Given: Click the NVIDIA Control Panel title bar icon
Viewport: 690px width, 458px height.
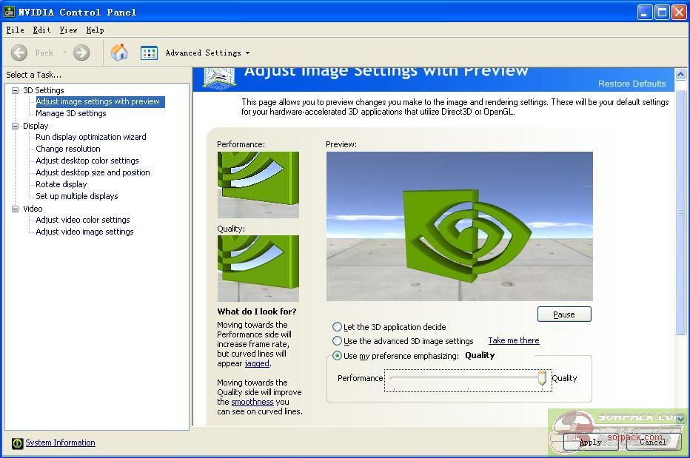Looking at the screenshot, I should 9,12.
